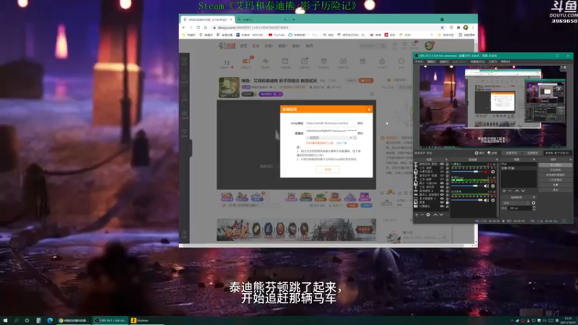578x325 pixels.
Task: Toggle visibility eye of the second OBS source
Action: (442, 168)
